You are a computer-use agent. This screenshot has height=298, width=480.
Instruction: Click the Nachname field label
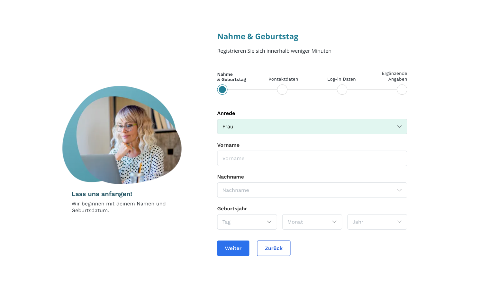(x=231, y=177)
